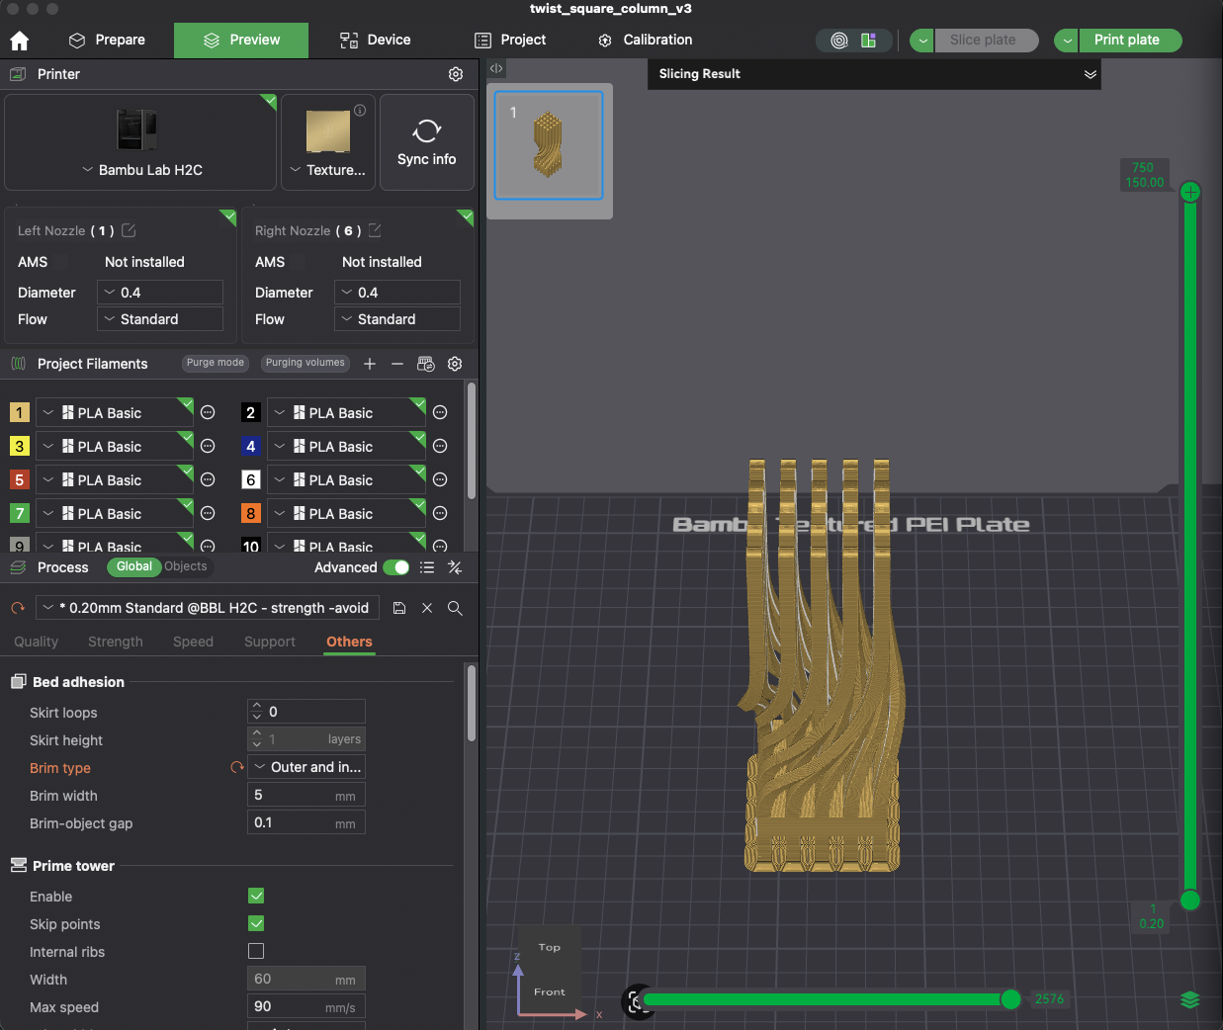Select the Home icon in the top toolbar
Screen dimensions: 1223x1030
(x=20, y=40)
